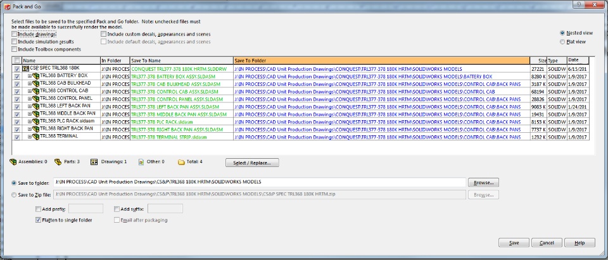The height and width of the screenshot is (260, 608).
Task: Uncheck the TRL368 BATTERY BOX row checkbox
Action: point(16,77)
